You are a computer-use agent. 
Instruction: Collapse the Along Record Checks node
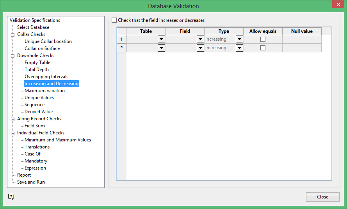[12, 119]
